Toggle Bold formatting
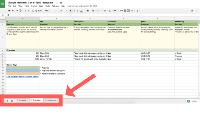The image size is (200, 133). click(70, 11)
